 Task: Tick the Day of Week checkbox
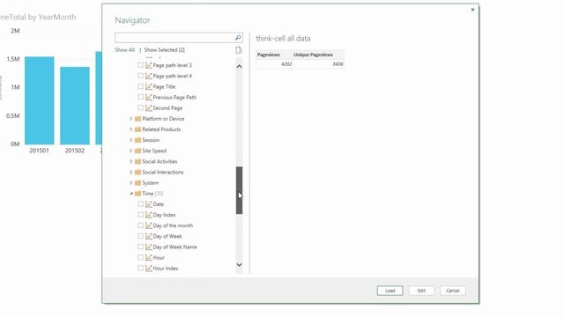[x=141, y=236]
